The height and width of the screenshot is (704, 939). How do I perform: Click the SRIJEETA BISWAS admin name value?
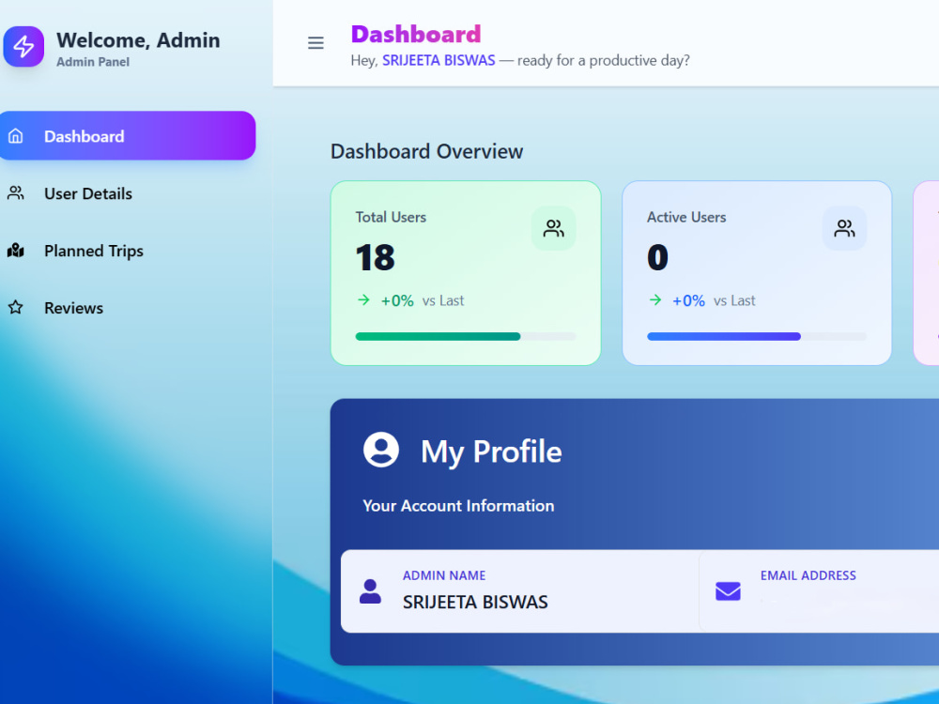(475, 603)
